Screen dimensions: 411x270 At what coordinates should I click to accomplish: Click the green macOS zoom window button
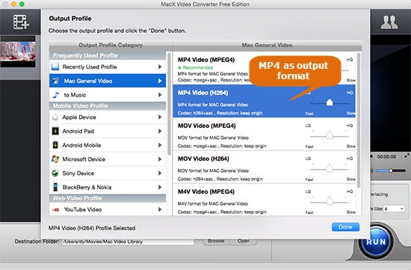click(22, 4)
